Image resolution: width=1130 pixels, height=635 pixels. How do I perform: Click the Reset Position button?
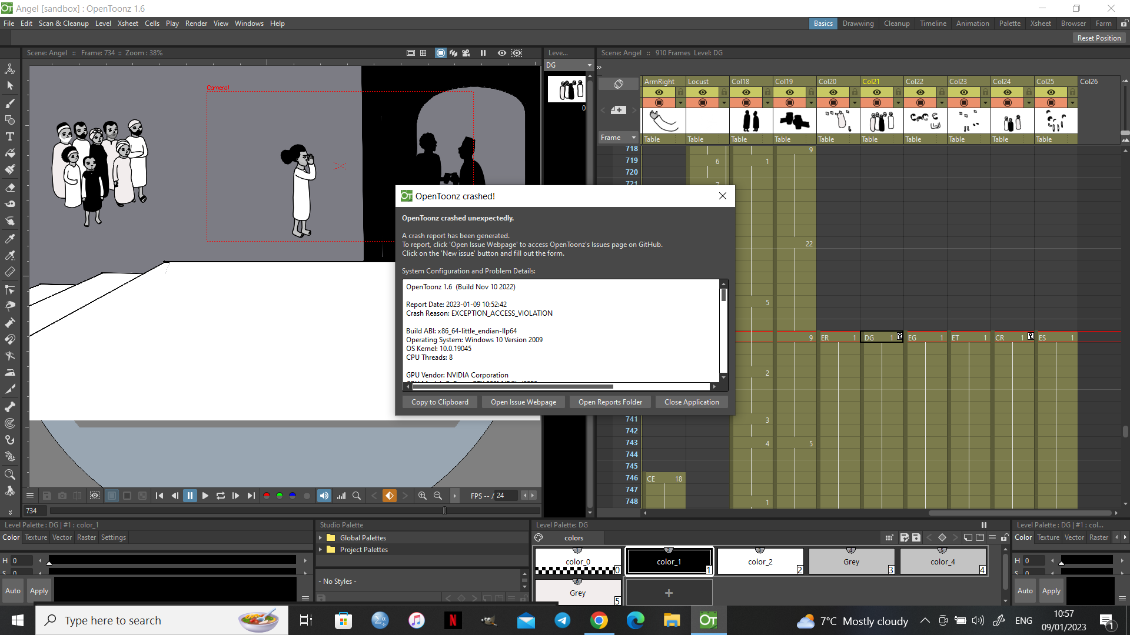click(x=1098, y=38)
